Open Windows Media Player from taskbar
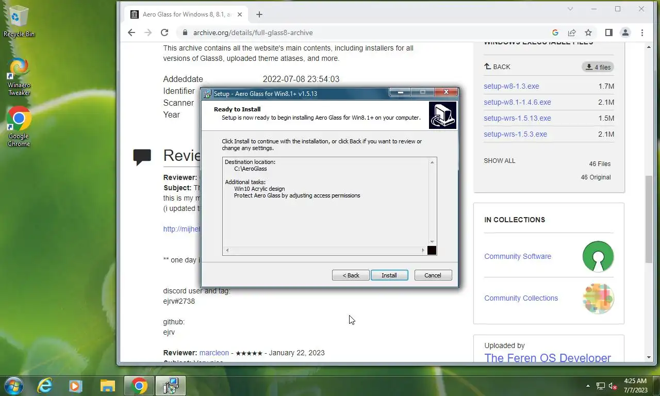This screenshot has height=396, width=660. pyautogui.click(x=76, y=386)
